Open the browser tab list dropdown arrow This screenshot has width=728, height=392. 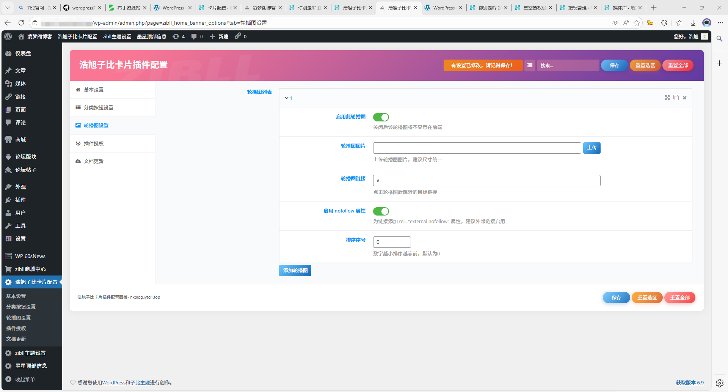coord(8,8)
